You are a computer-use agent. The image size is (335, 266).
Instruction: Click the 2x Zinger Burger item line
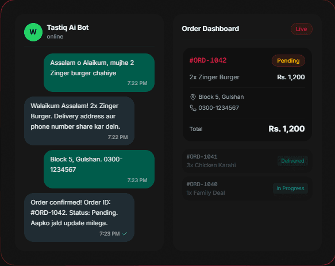click(x=214, y=77)
